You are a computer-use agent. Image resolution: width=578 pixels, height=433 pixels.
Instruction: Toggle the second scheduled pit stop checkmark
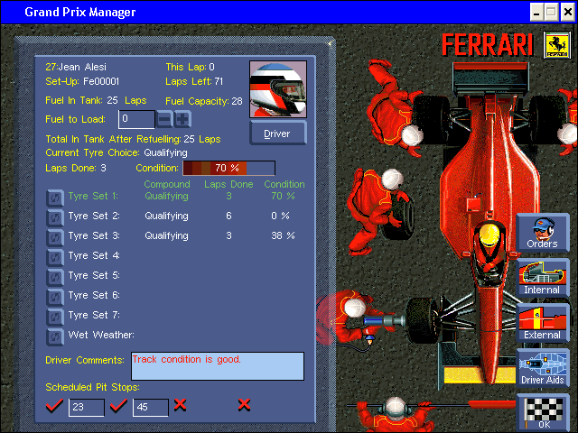pos(117,405)
